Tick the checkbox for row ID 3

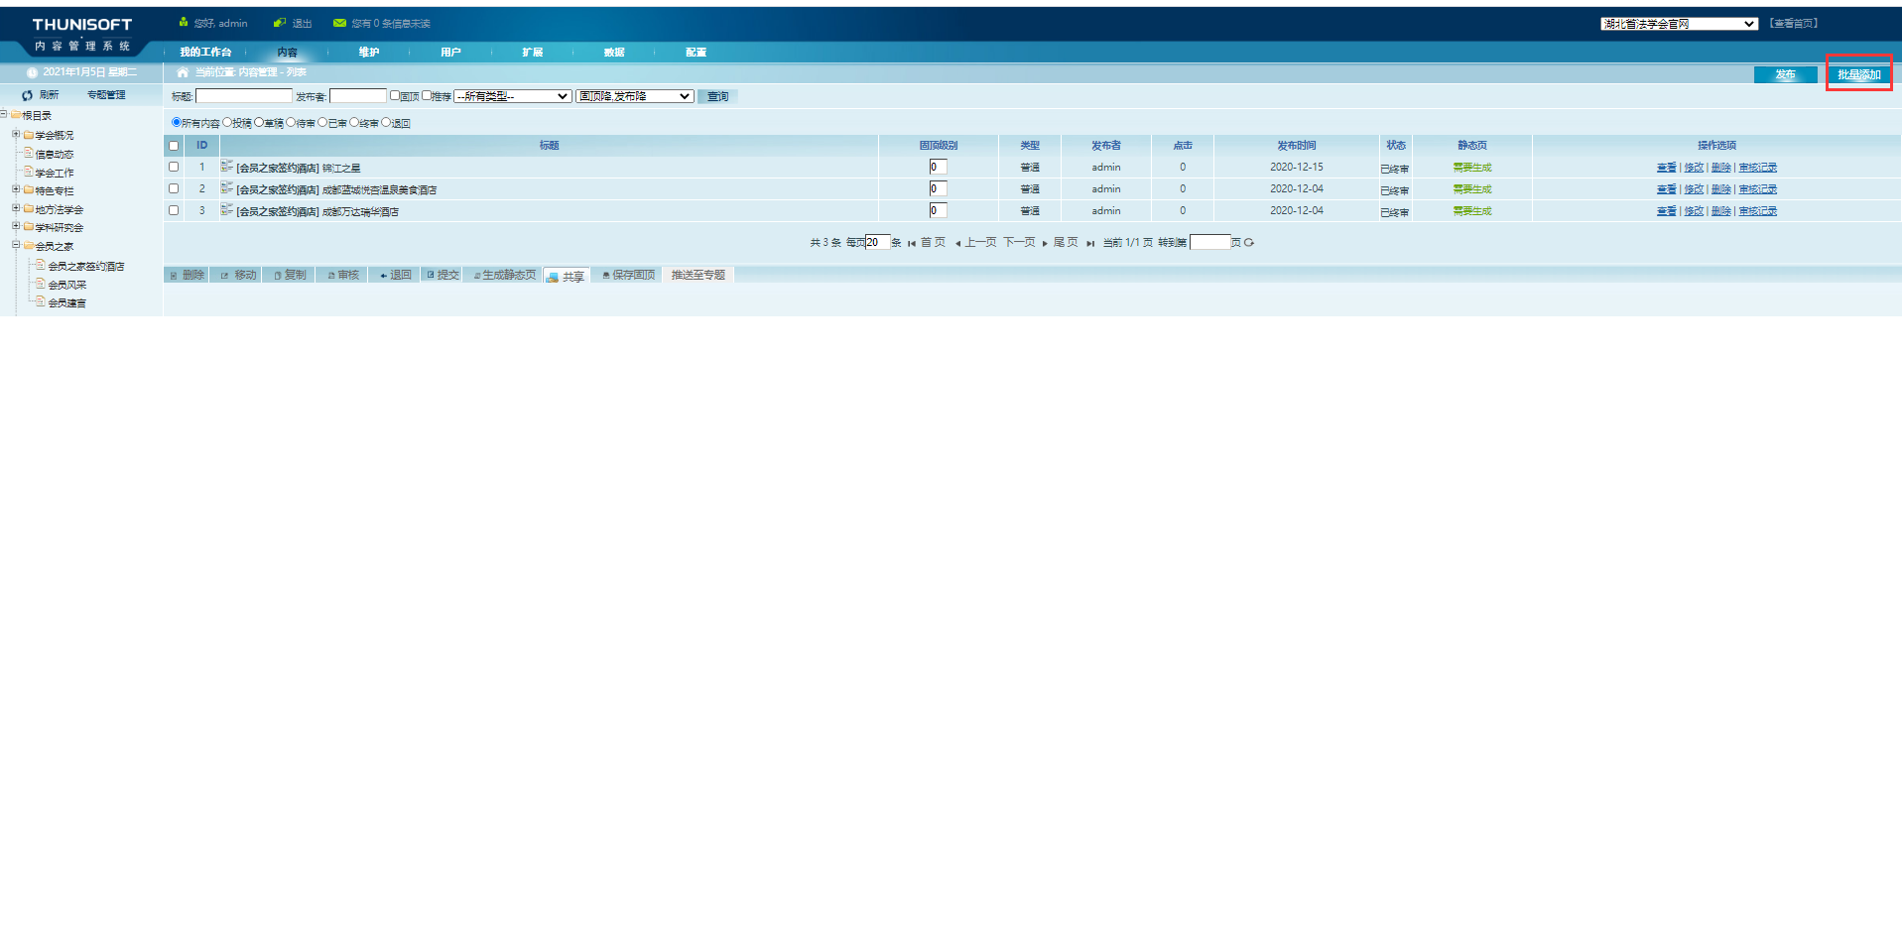tap(174, 210)
